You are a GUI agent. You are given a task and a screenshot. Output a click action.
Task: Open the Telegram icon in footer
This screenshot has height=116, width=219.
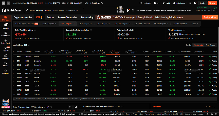click(x=207, y=114)
